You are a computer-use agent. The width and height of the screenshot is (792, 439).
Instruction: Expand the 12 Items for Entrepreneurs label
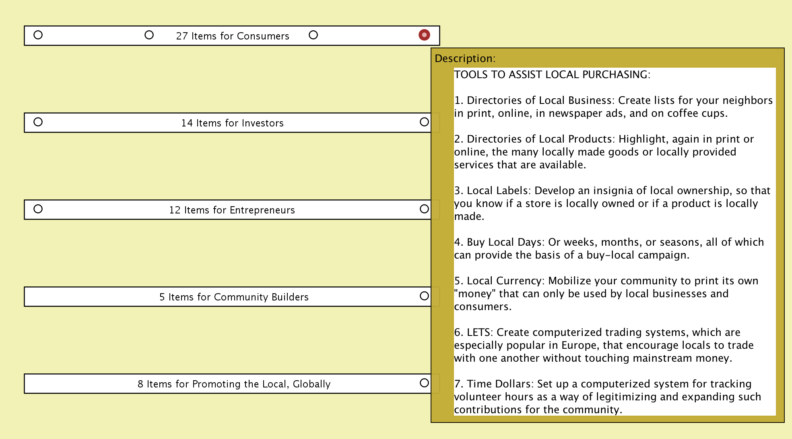(232, 210)
